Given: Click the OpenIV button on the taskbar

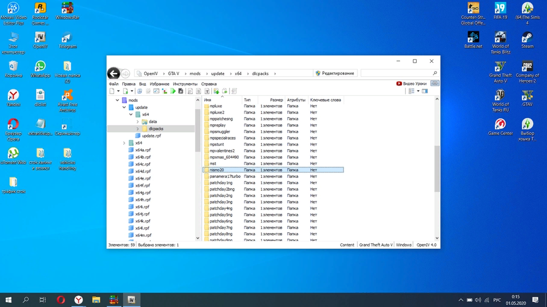Looking at the screenshot, I should click(132, 300).
